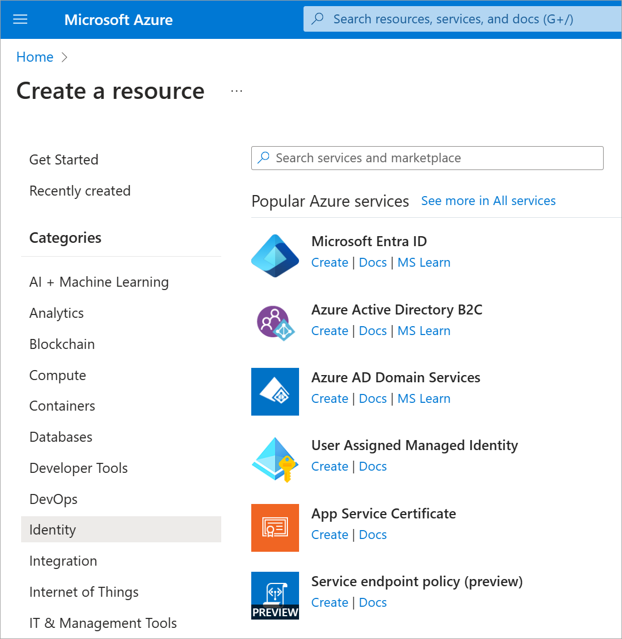The width and height of the screenshot is (622, 639).
Task: Click the Service endpoint policy (preview) title
Action: click(417, 582)
